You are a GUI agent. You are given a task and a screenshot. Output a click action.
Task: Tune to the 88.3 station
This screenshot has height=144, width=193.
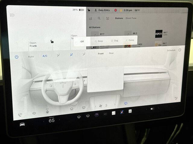[131, 33]
